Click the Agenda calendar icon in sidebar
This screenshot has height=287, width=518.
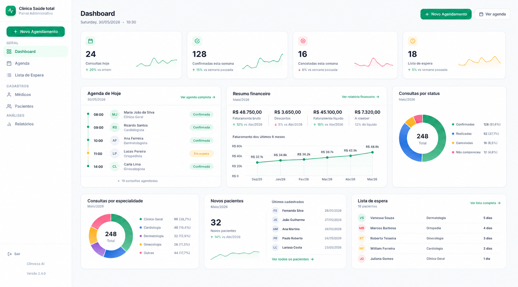pos(9,63)
